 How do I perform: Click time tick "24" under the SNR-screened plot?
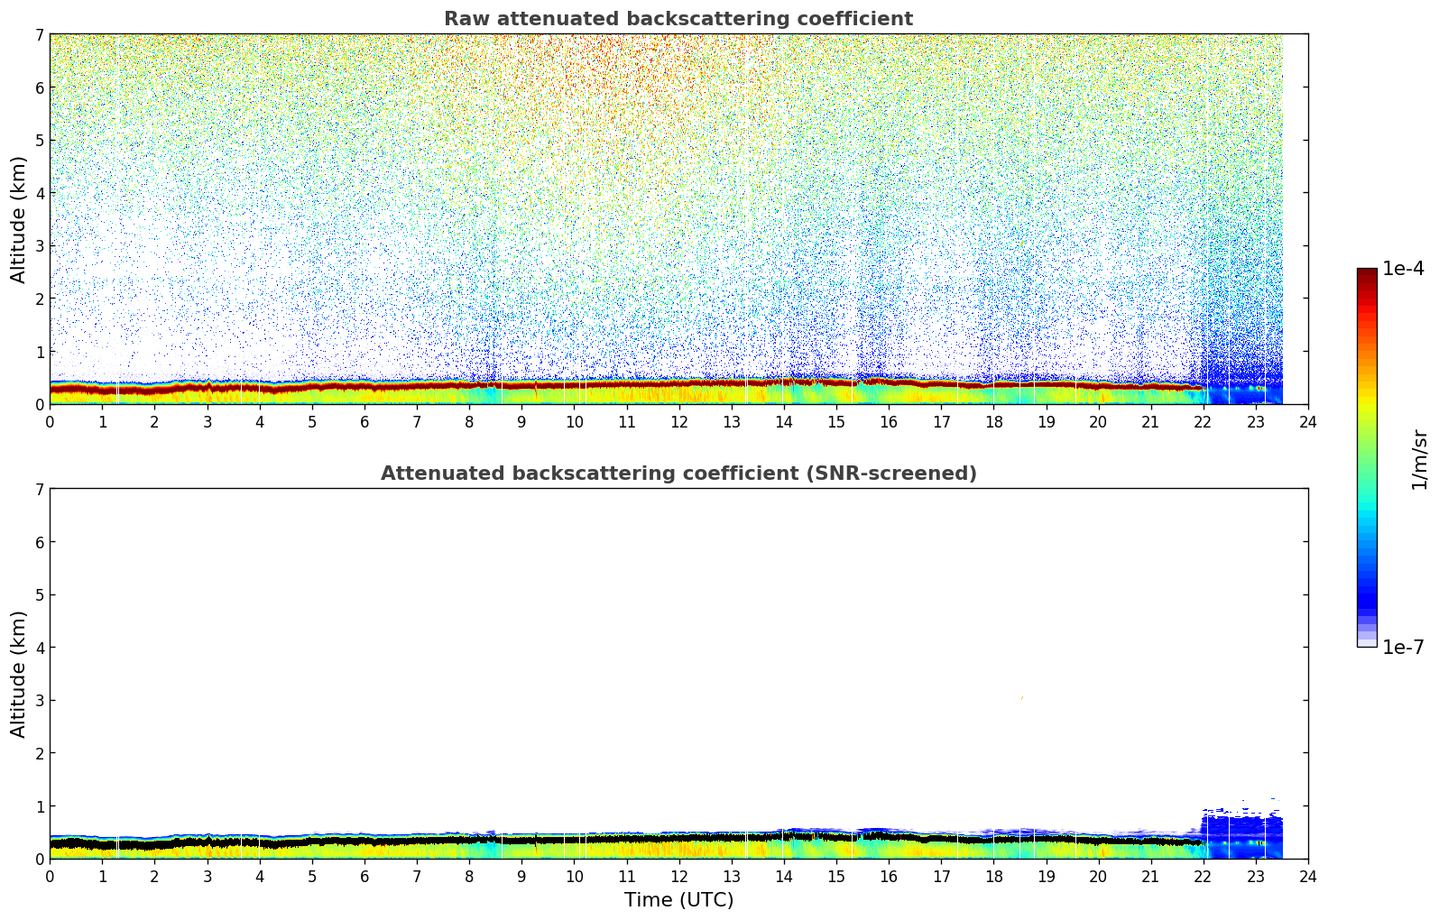[x=1308, y=876]
